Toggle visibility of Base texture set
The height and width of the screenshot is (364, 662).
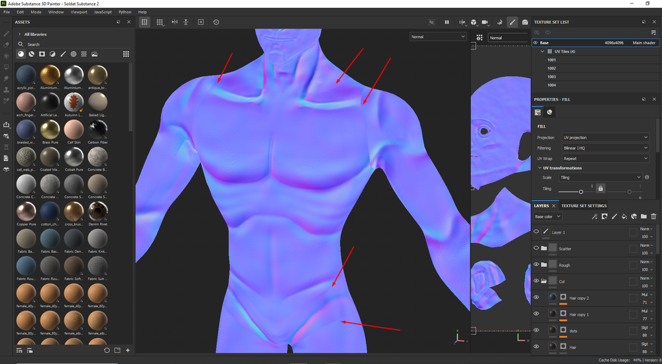click(535, 42)
